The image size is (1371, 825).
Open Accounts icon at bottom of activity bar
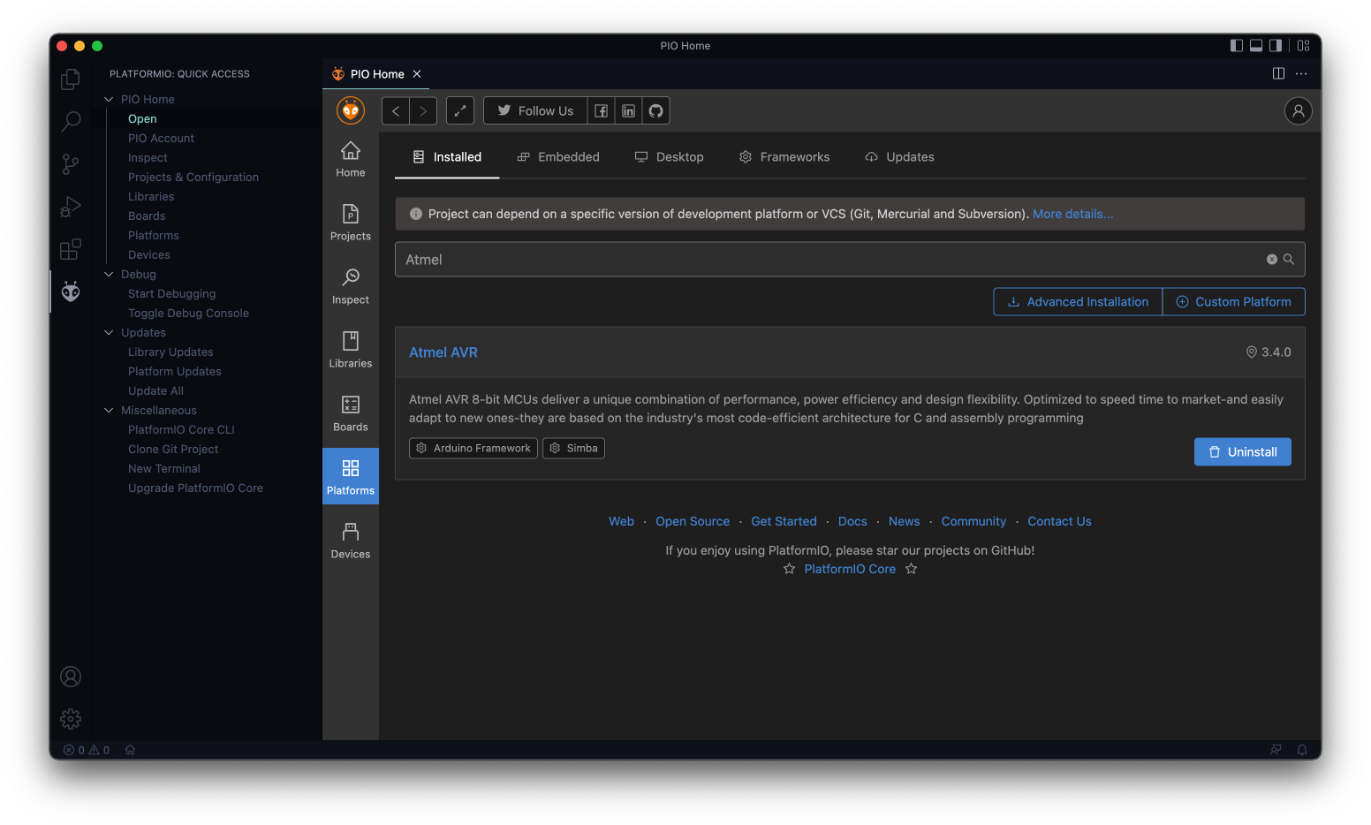71,677
